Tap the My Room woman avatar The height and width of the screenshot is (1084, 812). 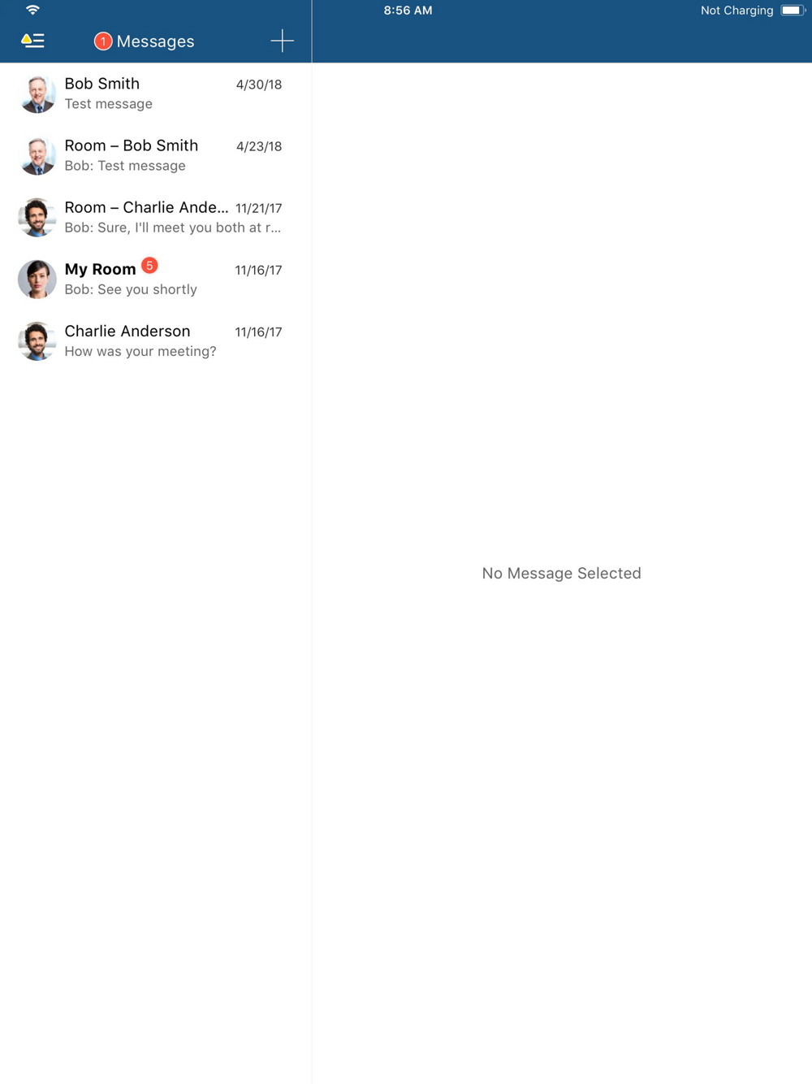pos(37,280)
